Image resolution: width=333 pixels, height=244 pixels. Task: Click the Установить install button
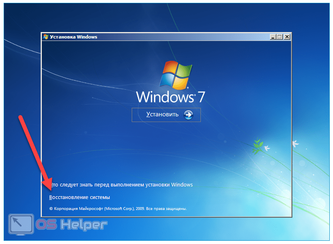[x=166, y=115]
